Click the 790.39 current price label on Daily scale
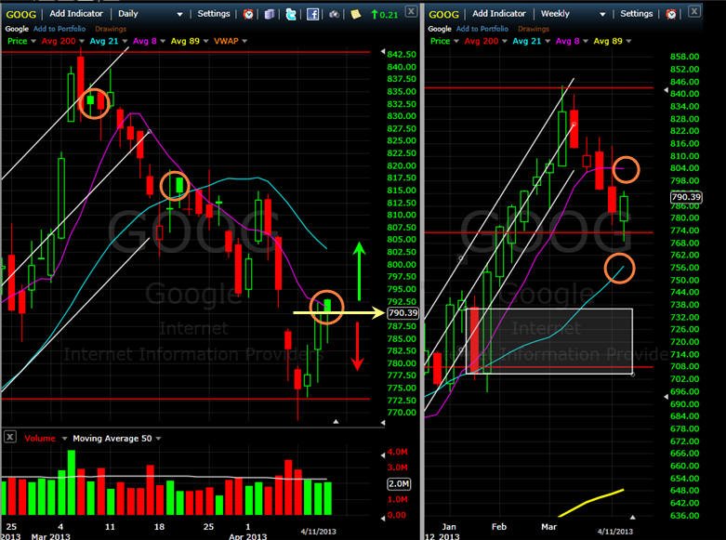Image resolution: width=726 pixels, height=540 pixels. point(403,313)
